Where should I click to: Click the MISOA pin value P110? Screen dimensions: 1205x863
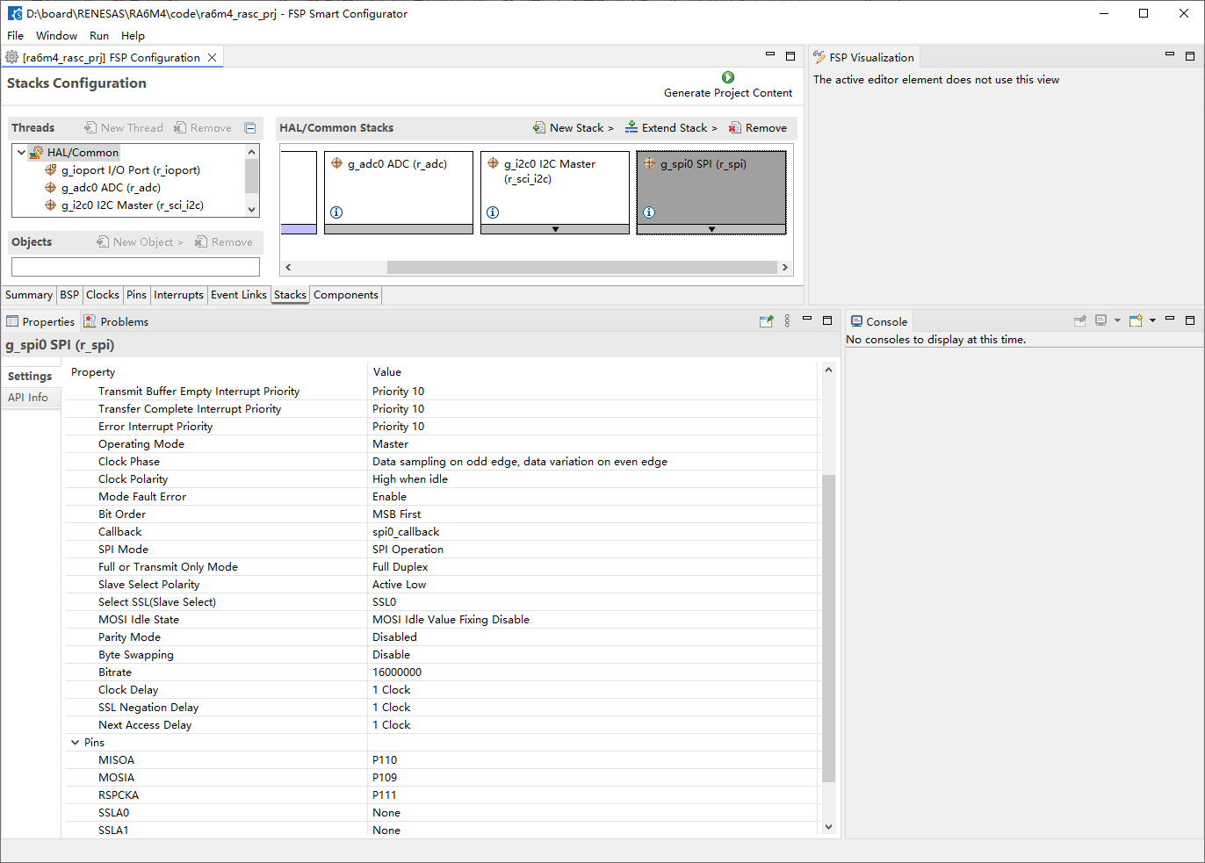[385, 760]
